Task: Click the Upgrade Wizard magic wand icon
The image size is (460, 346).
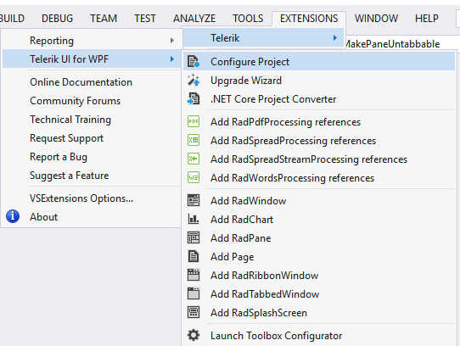Action: pos(194,80)
